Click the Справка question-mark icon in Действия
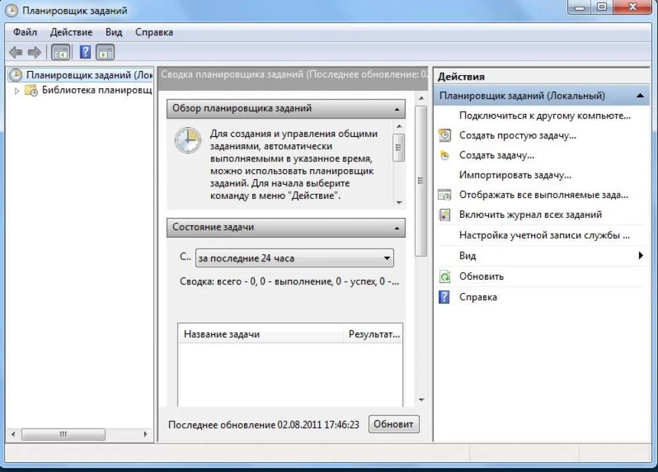Image resolution: width=658 pixels, height=472 pixels. point(444,297)
